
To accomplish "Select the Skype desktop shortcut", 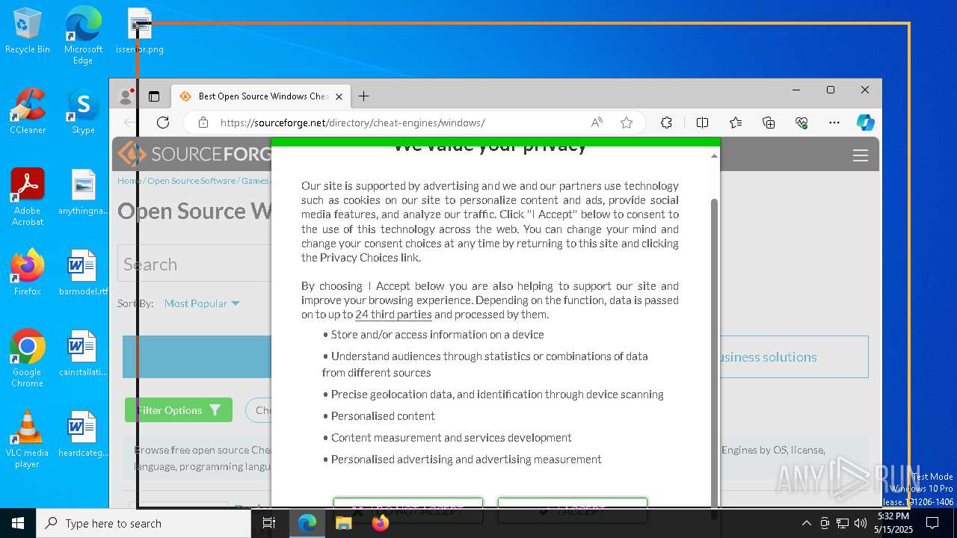I will [x=83, y=111].
